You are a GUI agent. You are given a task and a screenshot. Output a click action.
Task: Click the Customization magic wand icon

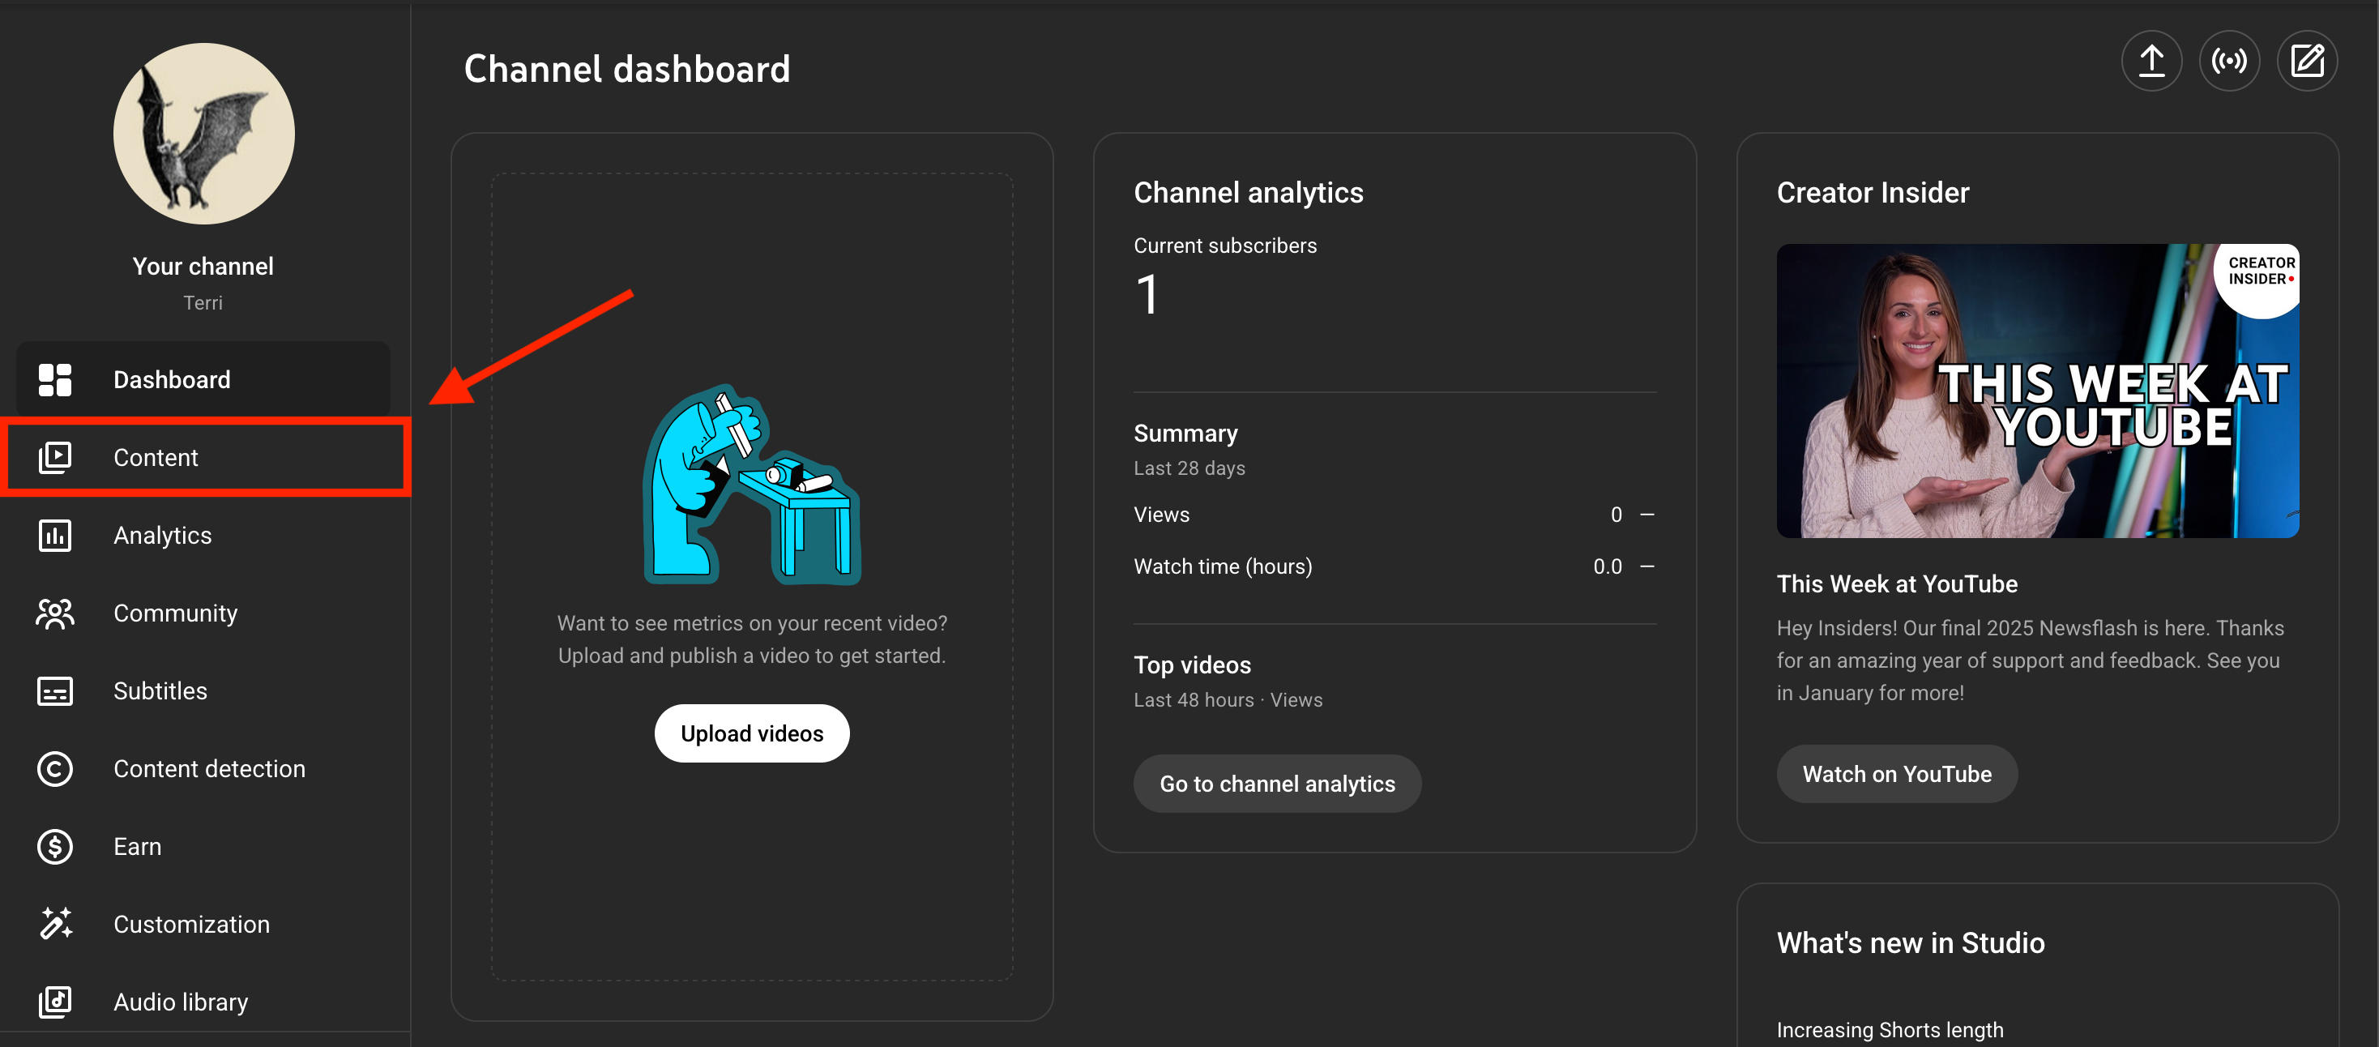click(x=54, y=924)
